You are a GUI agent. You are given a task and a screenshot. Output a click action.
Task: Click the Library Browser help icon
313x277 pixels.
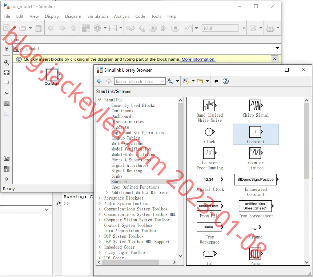pos(225,81)
